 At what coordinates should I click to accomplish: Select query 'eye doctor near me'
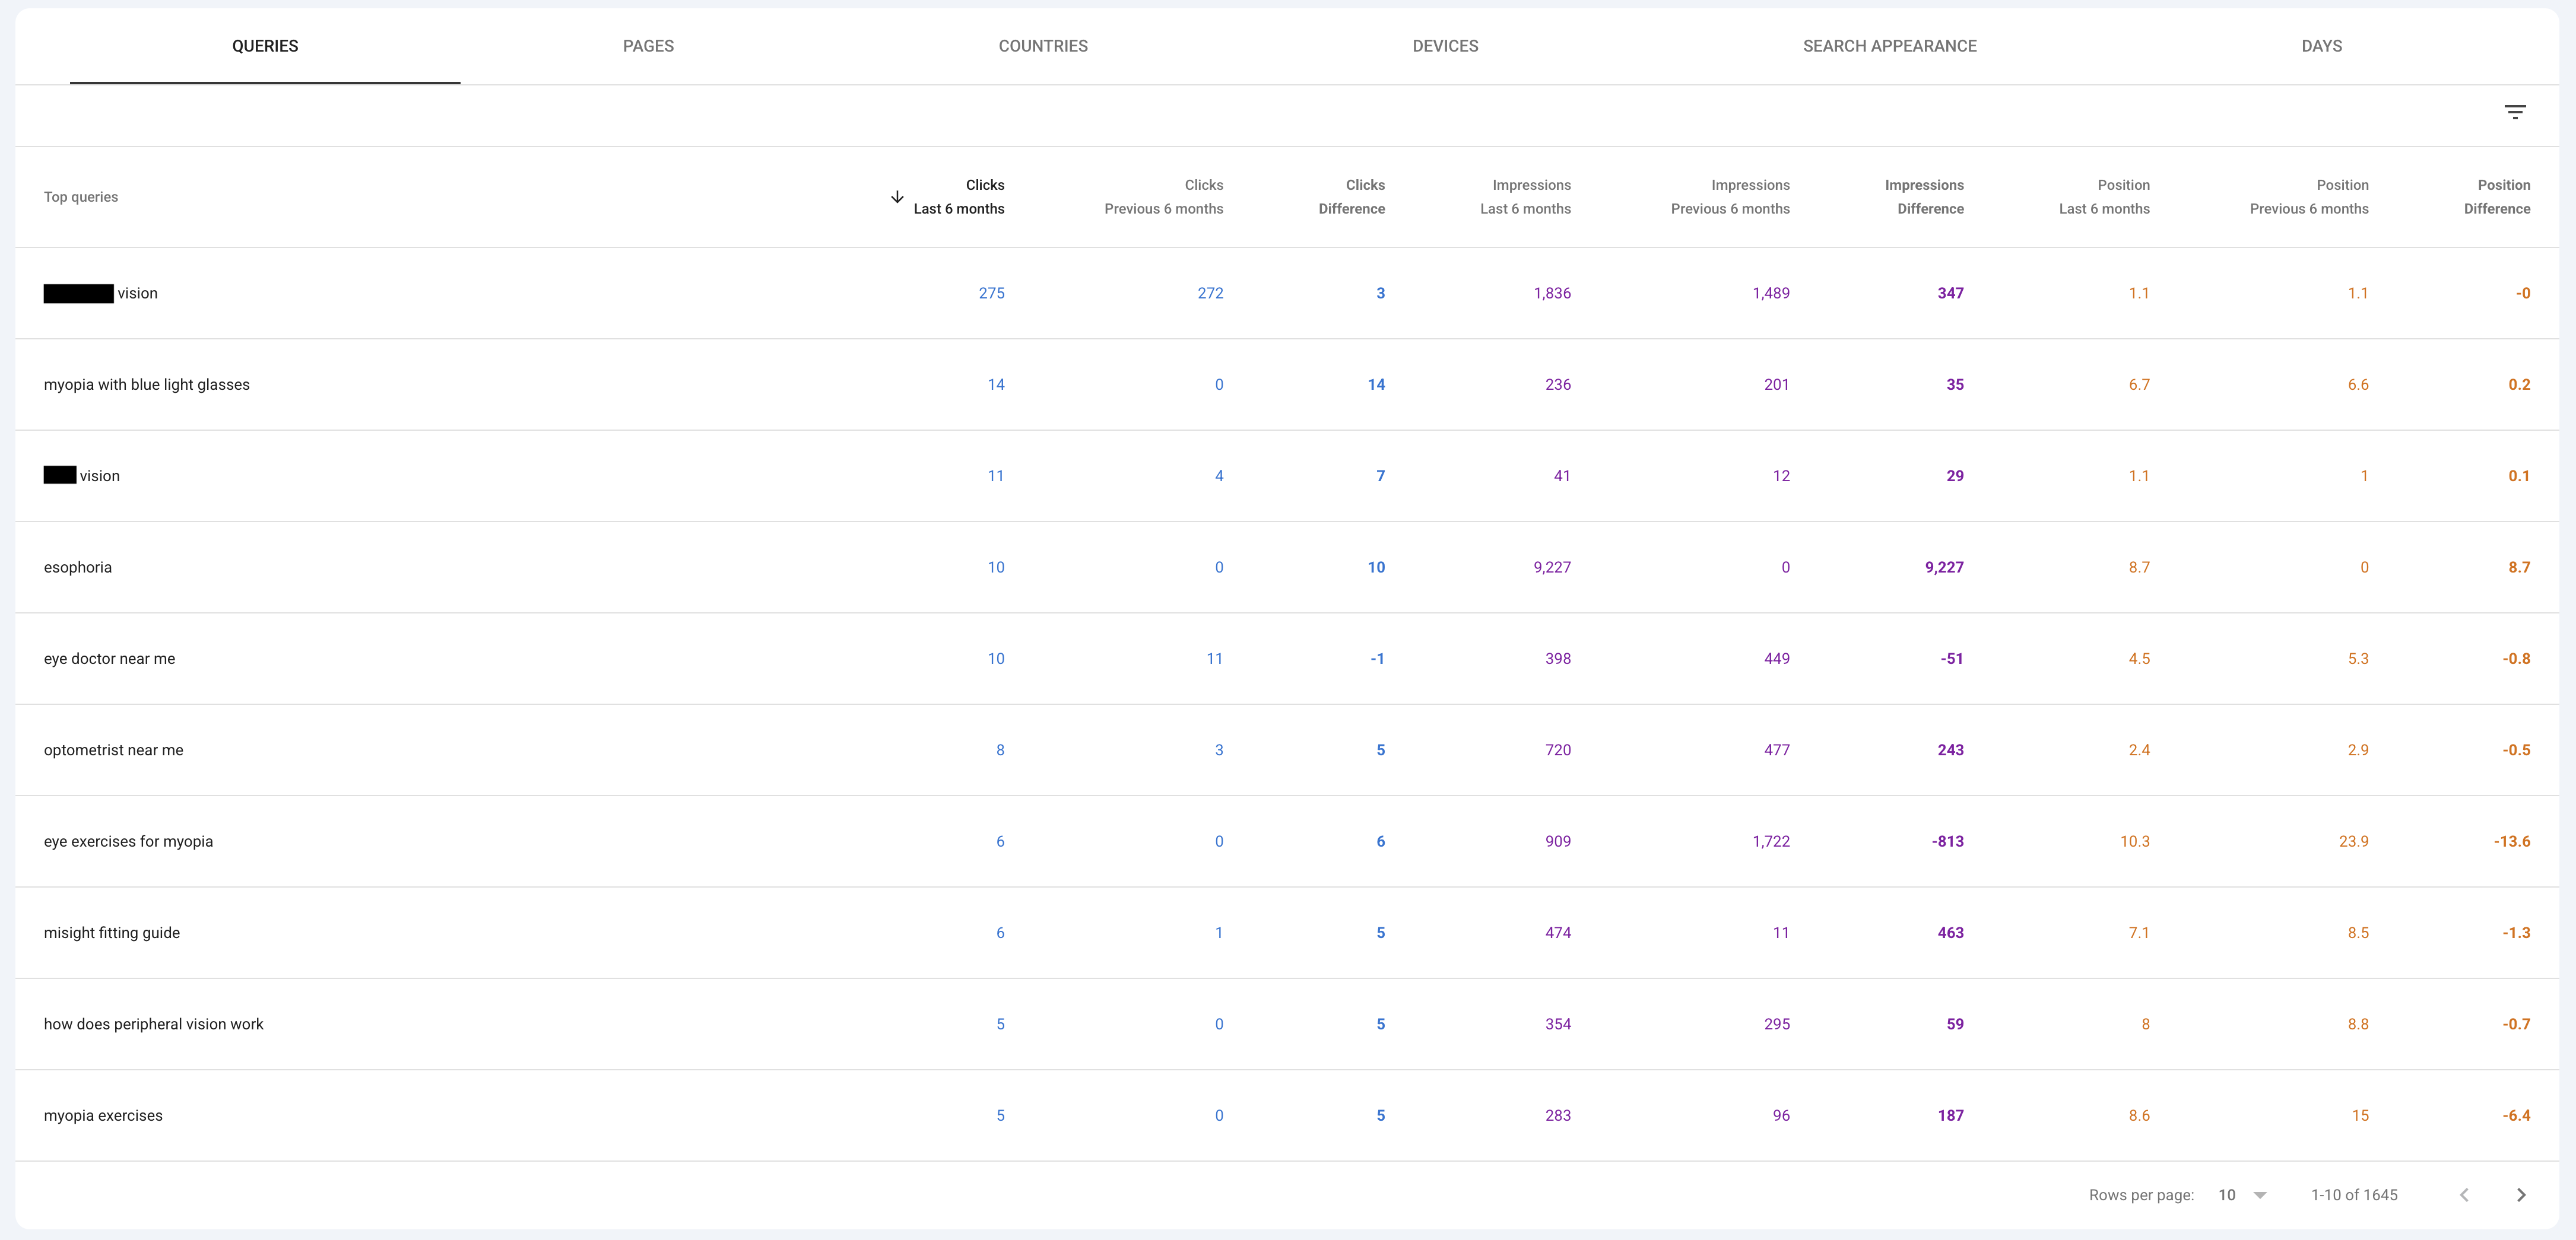pos(109,659)
